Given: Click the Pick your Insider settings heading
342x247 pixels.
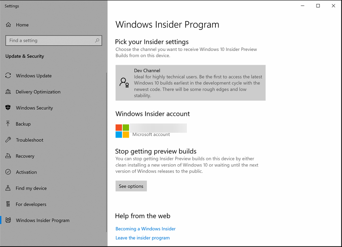Looking at the screenshot, I should click(152, 42).
